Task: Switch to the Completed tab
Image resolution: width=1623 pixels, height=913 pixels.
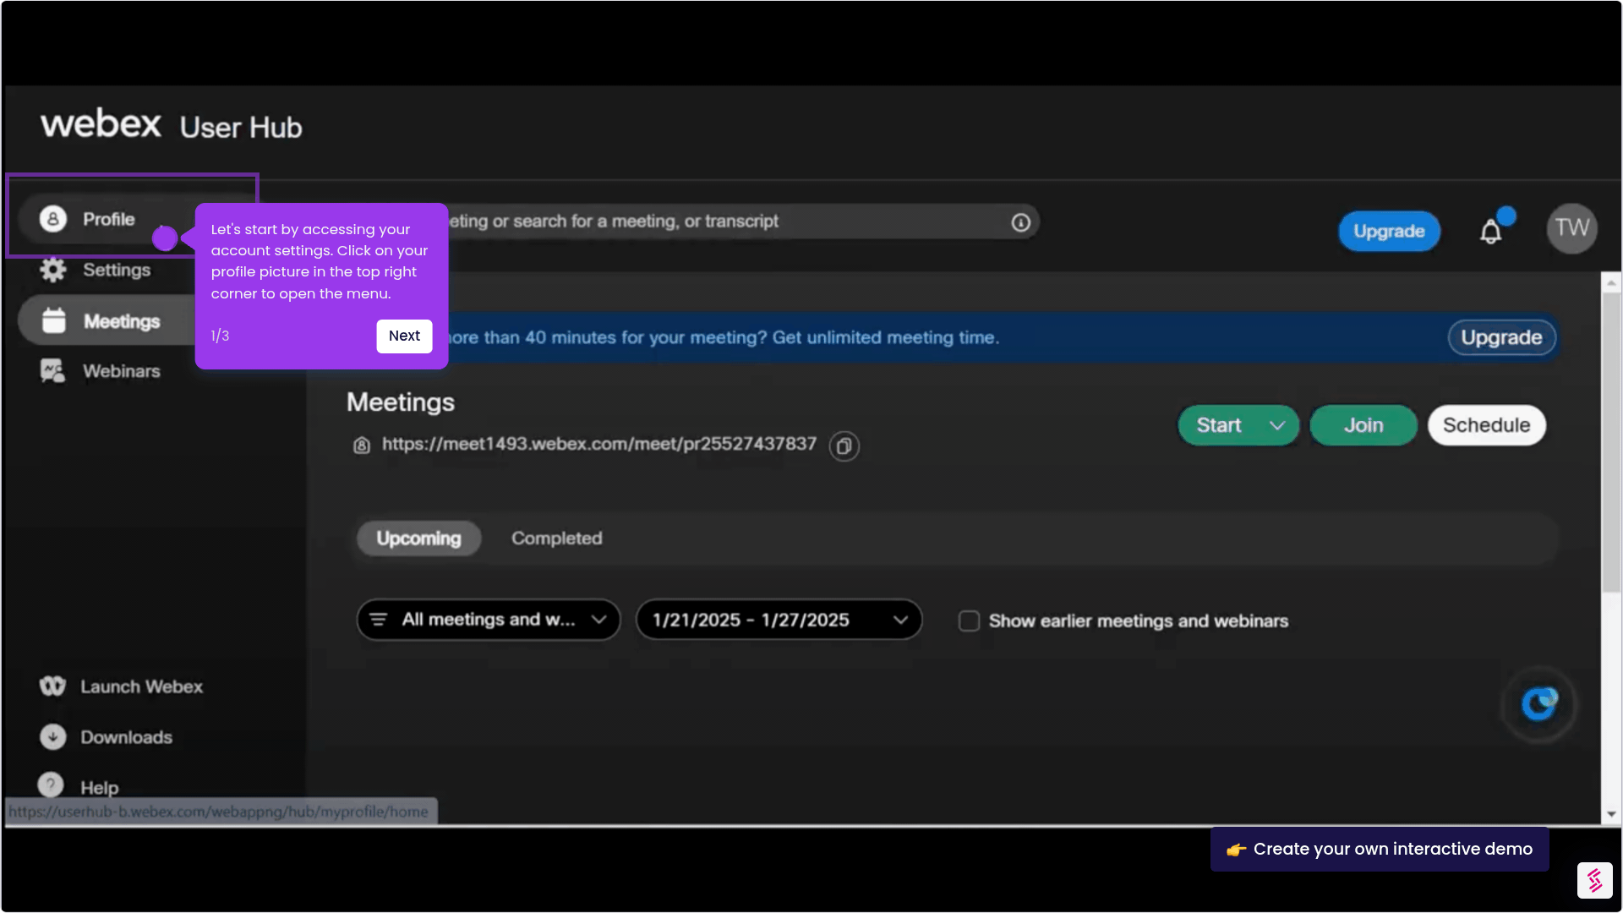Action: [x=556, y=539]
